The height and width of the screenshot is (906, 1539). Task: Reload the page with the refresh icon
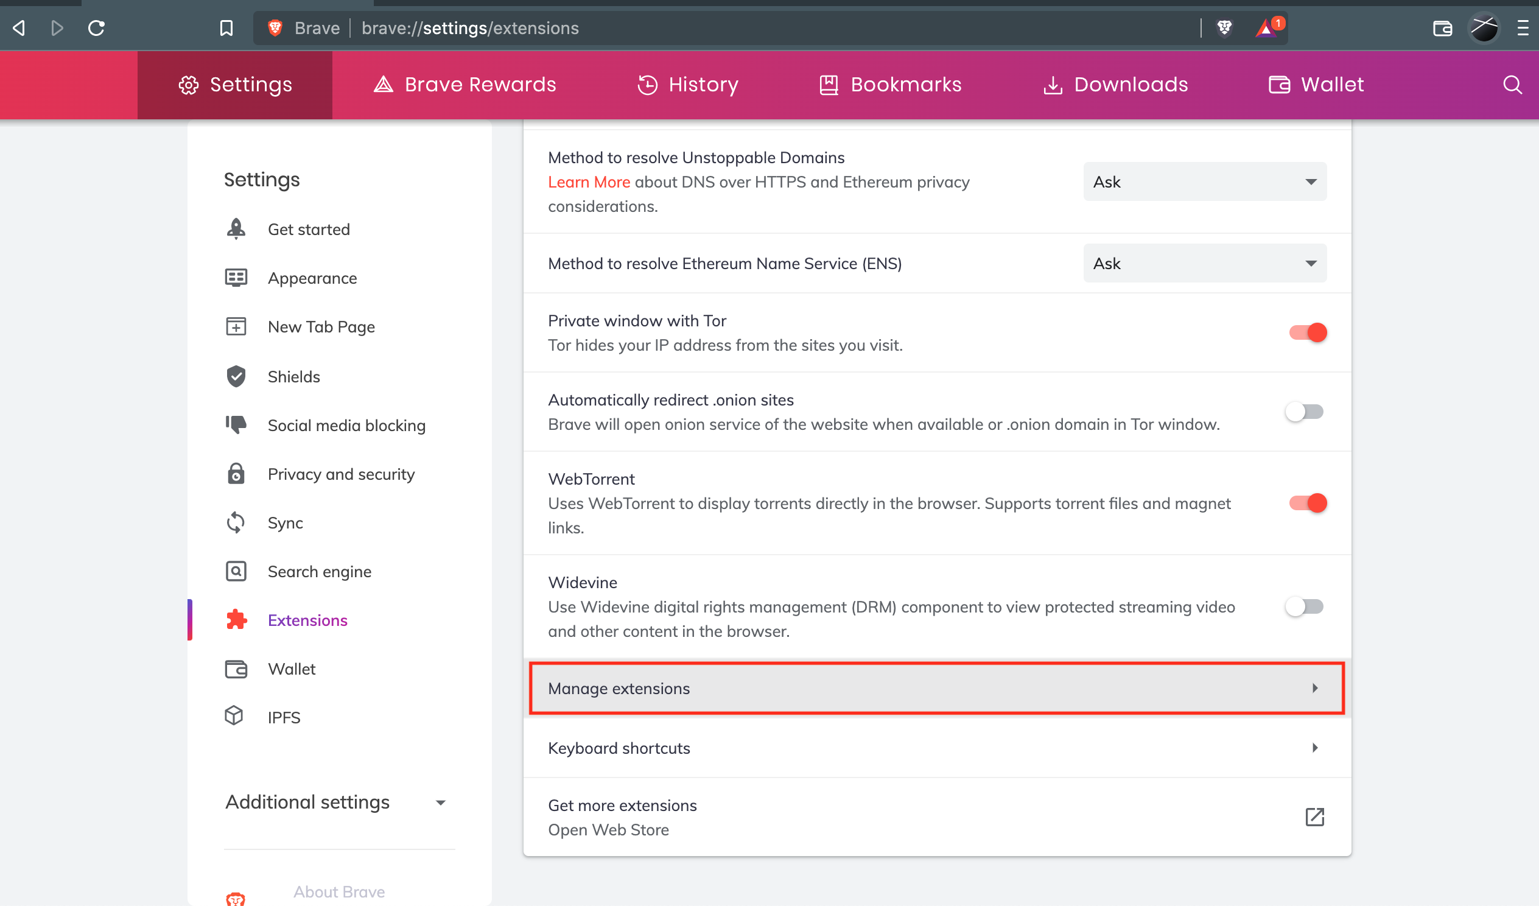click(x=97, y=28)
